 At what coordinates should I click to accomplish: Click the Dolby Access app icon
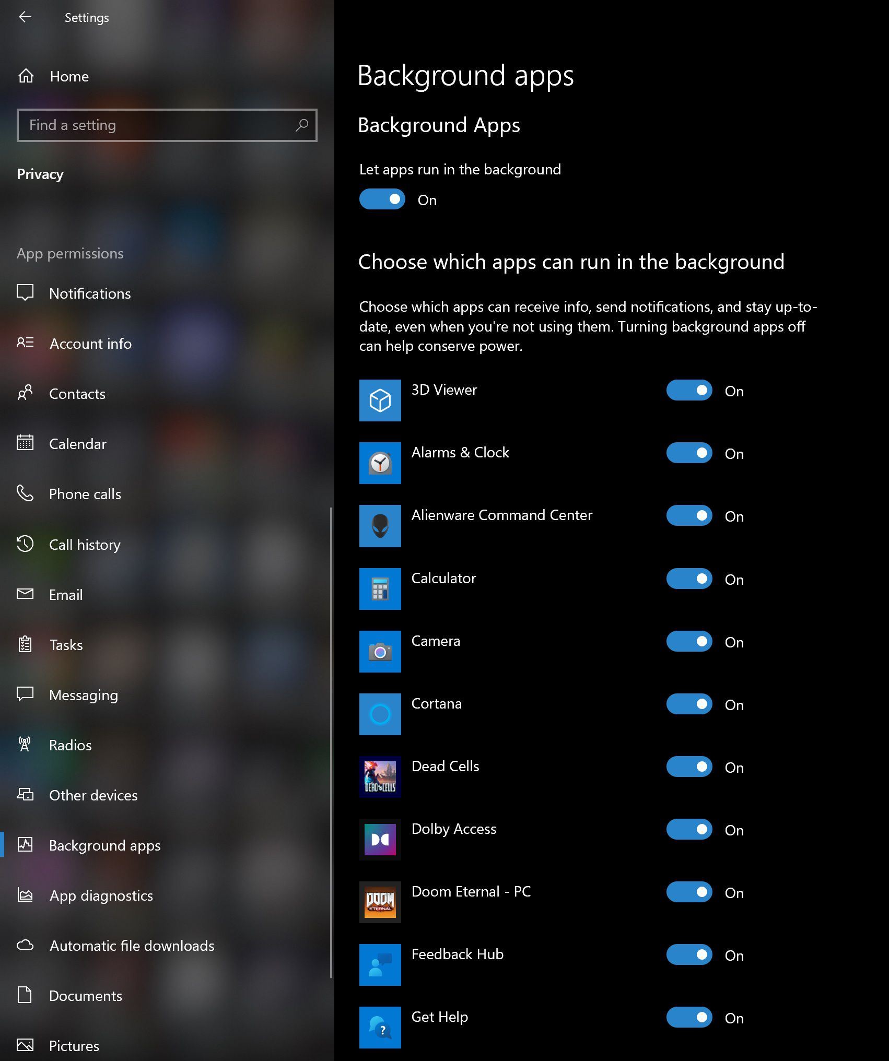click(x=380, y=839)
